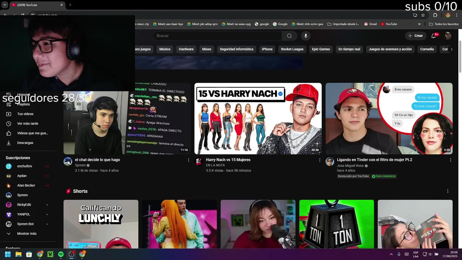Open the account avatar menu
Screen dimensions: 462x260
(448, 36)
